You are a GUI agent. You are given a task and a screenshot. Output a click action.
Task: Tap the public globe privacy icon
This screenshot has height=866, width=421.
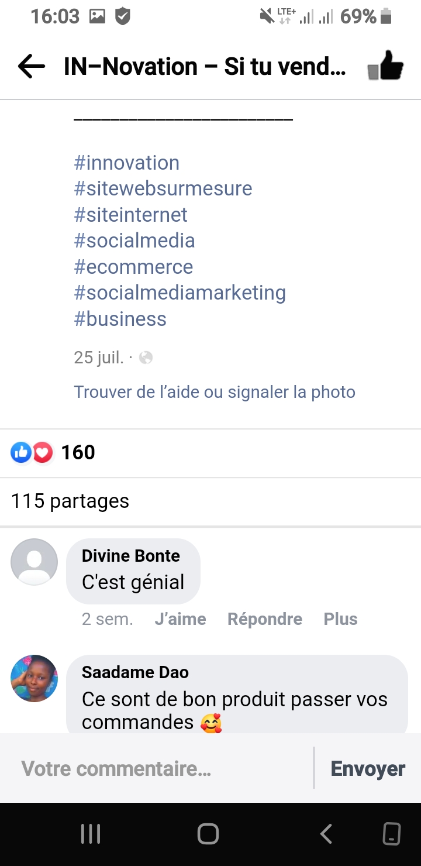pyautogui.click(x=146, y=358)
